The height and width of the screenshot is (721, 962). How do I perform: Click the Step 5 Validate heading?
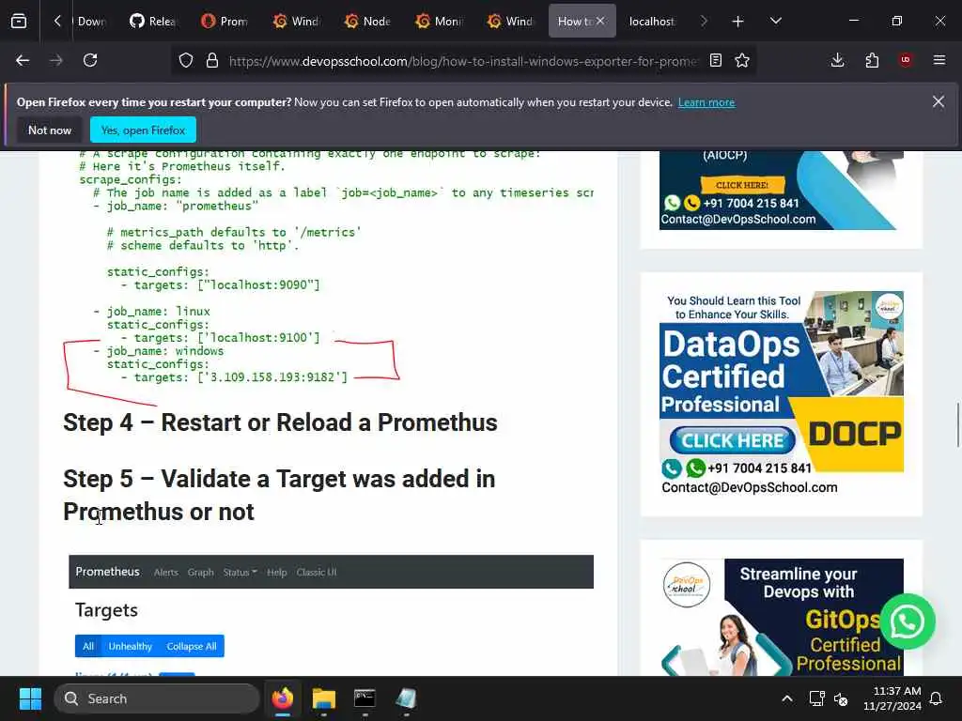click(x=279, y=496)
